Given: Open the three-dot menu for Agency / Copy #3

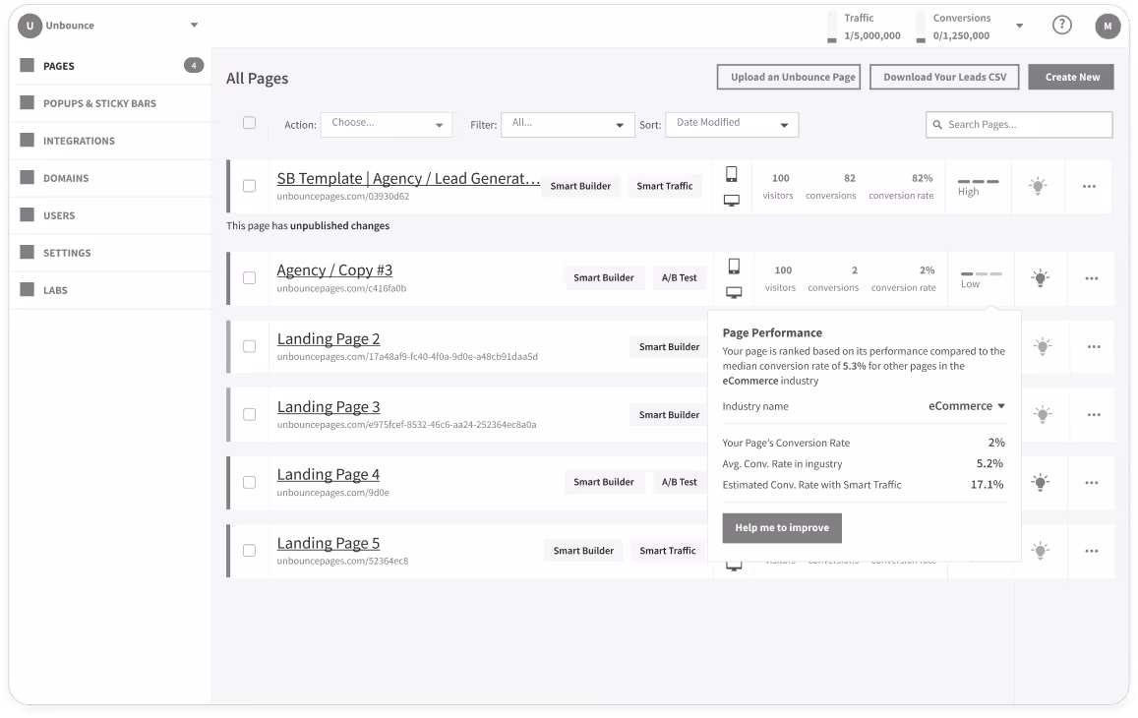Looking at the screenshot, I should click(1092, 278).
